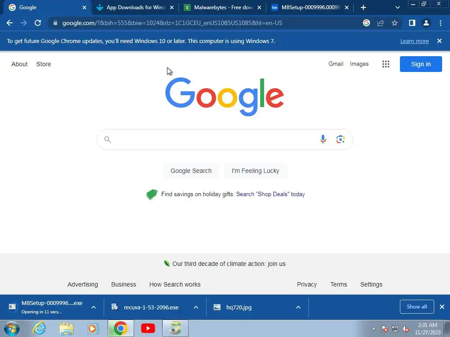Dismiss the Windows 7 update notice

[x=439, y=41]
